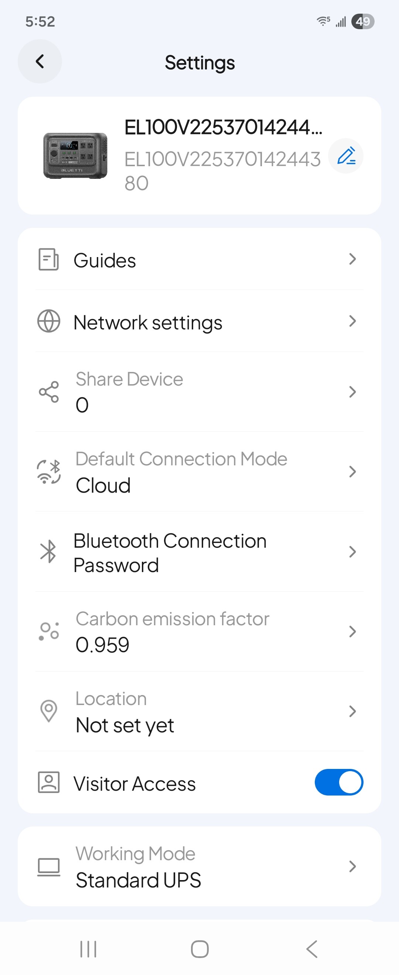Tap the globe icon for Network settings

point(48,321)
